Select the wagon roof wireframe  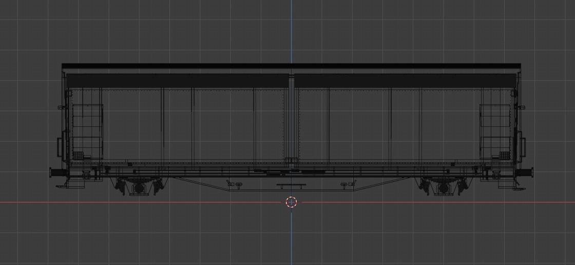(x=291, y=66)
